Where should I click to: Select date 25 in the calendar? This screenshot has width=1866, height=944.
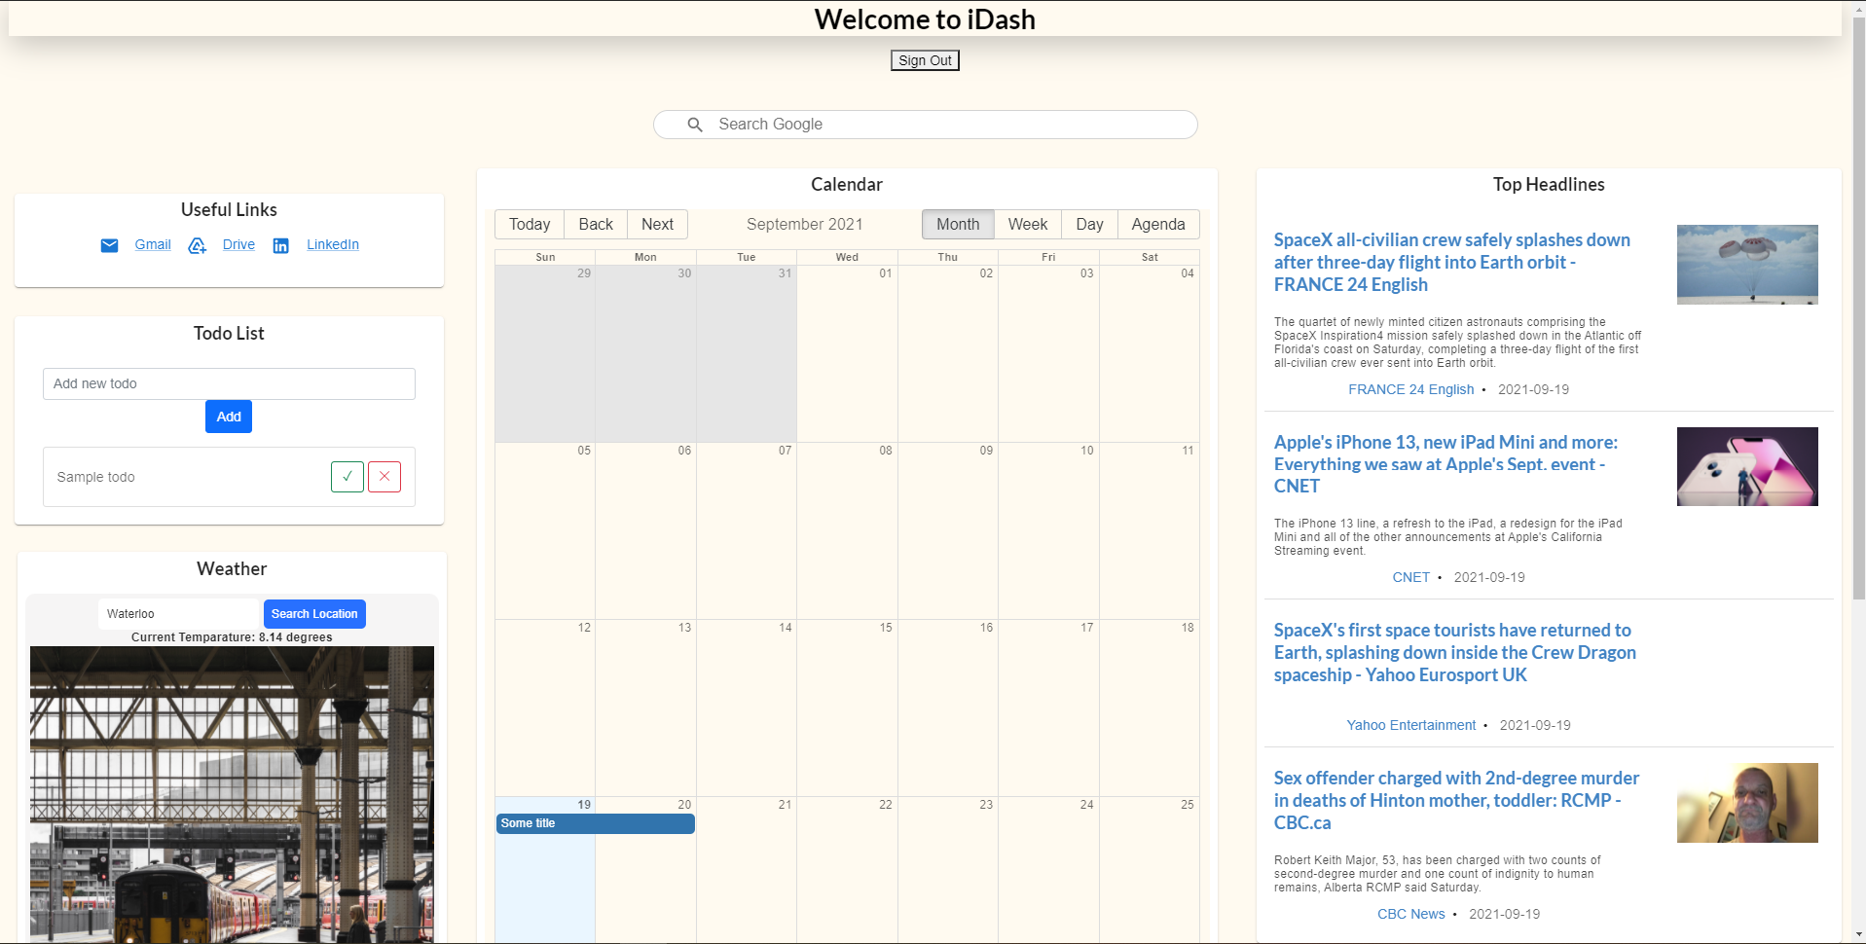(x=1188, y=805)
